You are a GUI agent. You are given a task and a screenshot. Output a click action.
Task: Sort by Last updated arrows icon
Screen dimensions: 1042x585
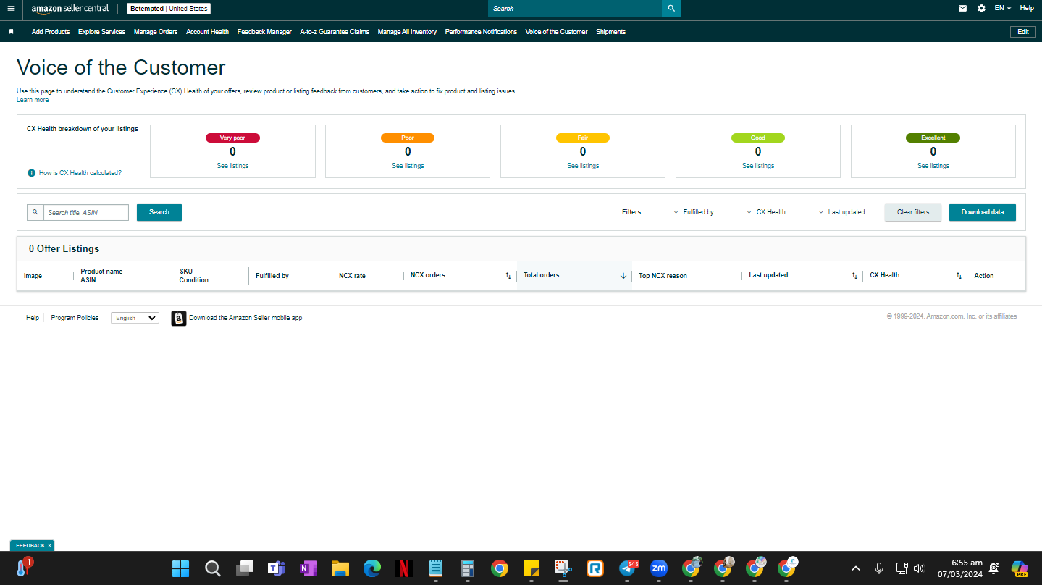click(x=854, y=276)
